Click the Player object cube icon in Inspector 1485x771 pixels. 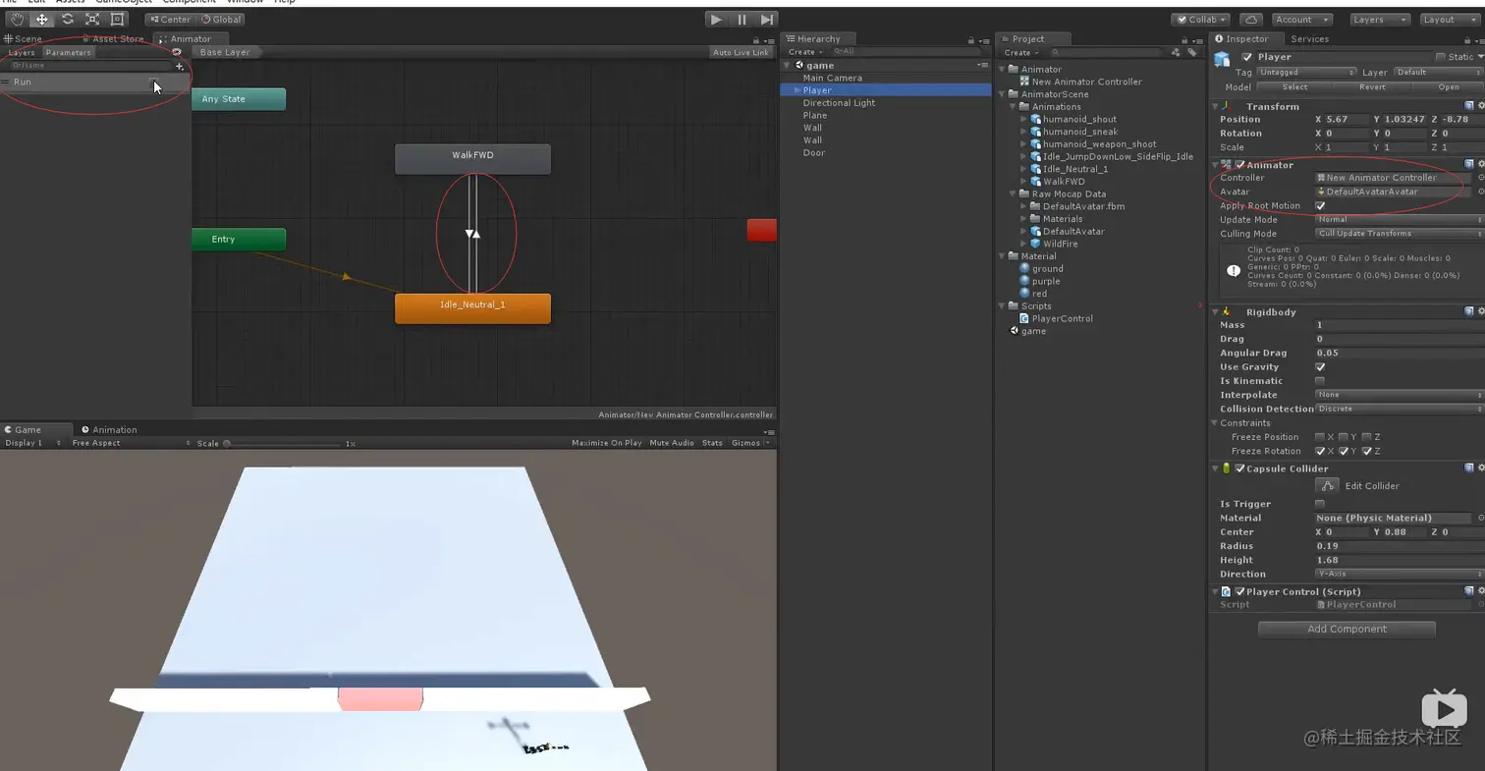tap(1222, 59)
